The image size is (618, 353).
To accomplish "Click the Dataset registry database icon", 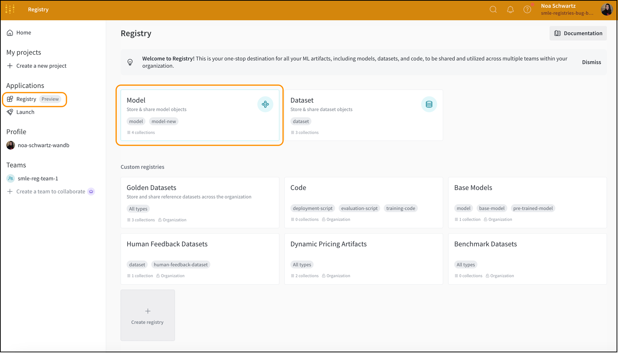I will (429, 104).
